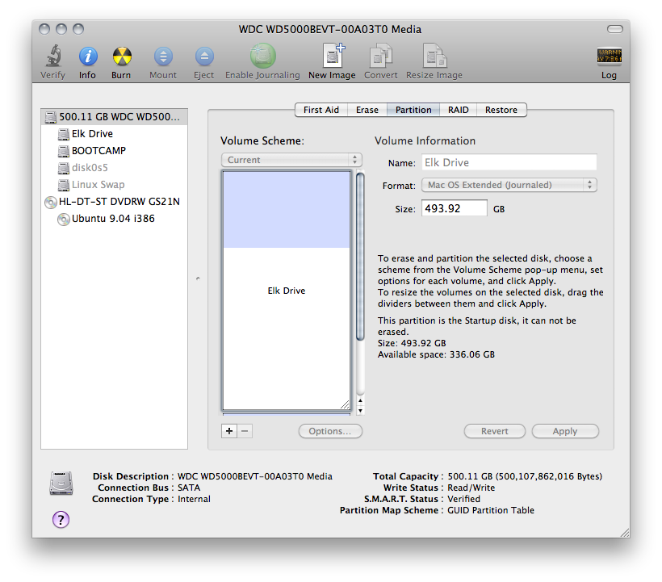Click the Revert button

[494, 431]
